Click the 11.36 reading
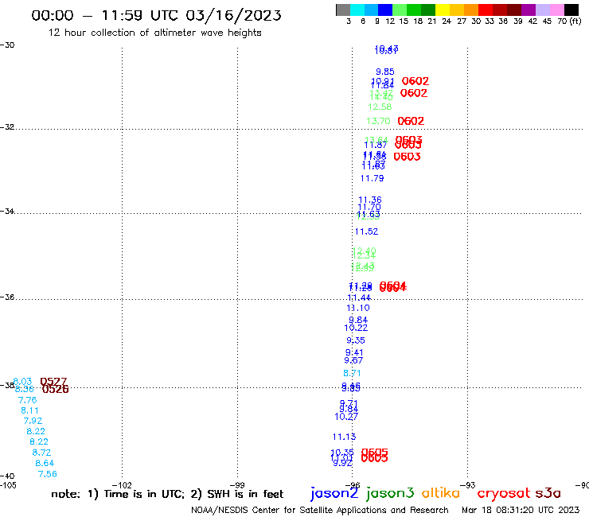The width and height of the screenshot is (589, 517). click(370, 200)
